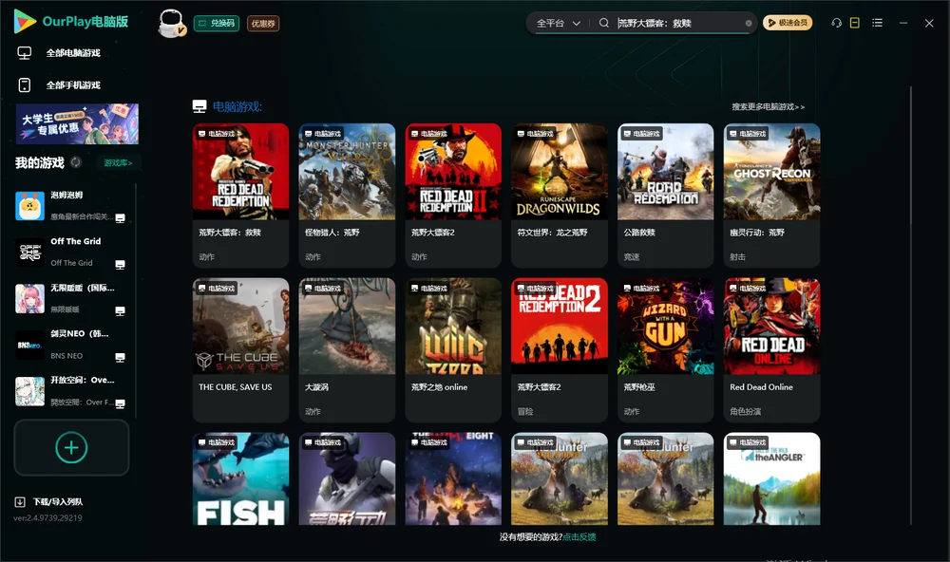Open the FISH game card

point(240,478)
